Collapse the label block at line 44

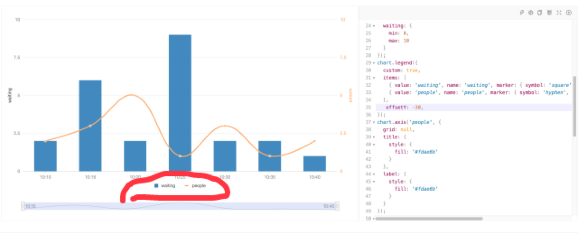(x=374, y=174)
